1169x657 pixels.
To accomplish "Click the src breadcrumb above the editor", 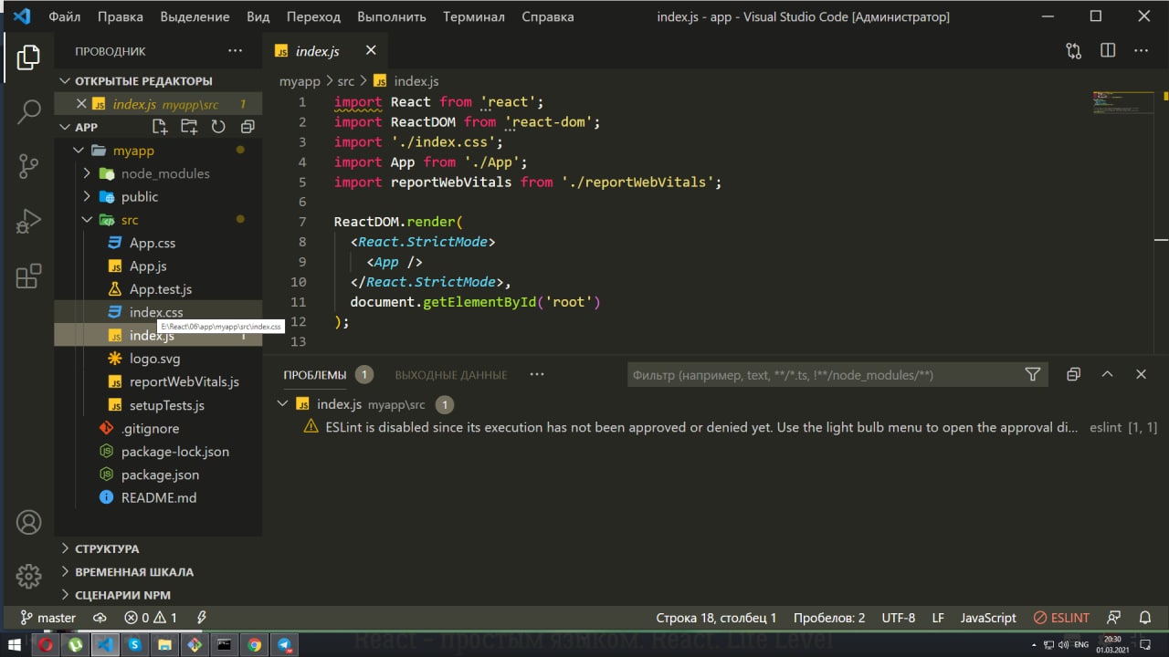I will pos(345,81).
